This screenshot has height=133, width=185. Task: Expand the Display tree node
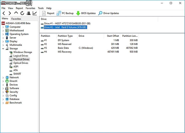click(3, 42)
